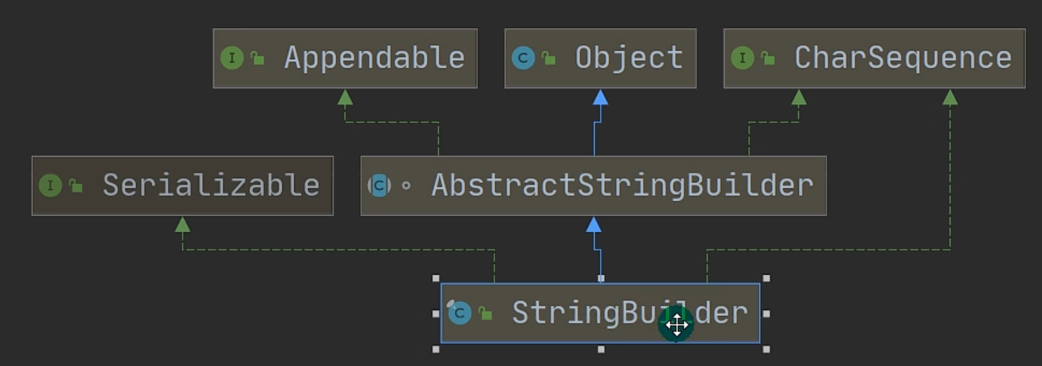Screen dimensions: 1042x366
Task: Click the blue inheritance arrowhead under Object
Action: coord(600,97)
